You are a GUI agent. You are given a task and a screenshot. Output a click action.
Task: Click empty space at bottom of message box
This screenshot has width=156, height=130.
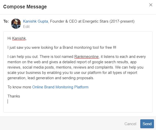point(78,108)
